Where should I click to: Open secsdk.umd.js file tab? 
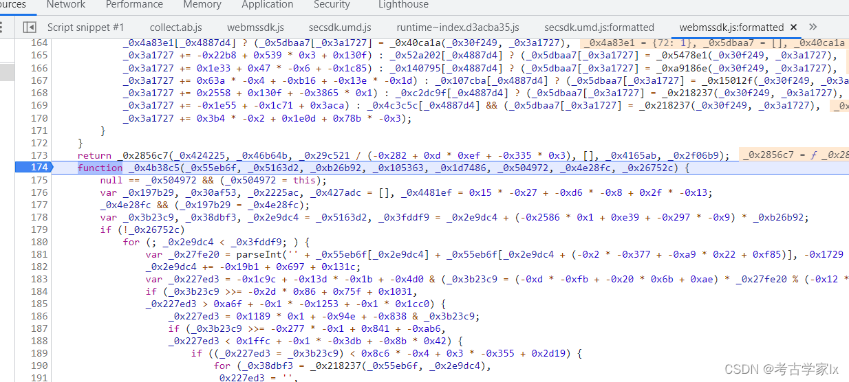pos(340,27)
